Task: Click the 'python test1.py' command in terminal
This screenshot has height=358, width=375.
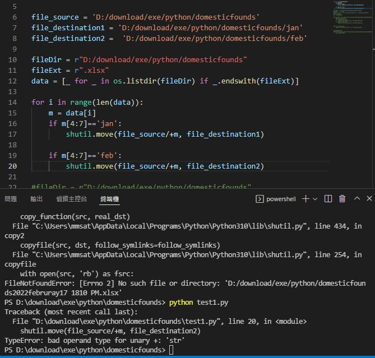Action: [199, 303]
